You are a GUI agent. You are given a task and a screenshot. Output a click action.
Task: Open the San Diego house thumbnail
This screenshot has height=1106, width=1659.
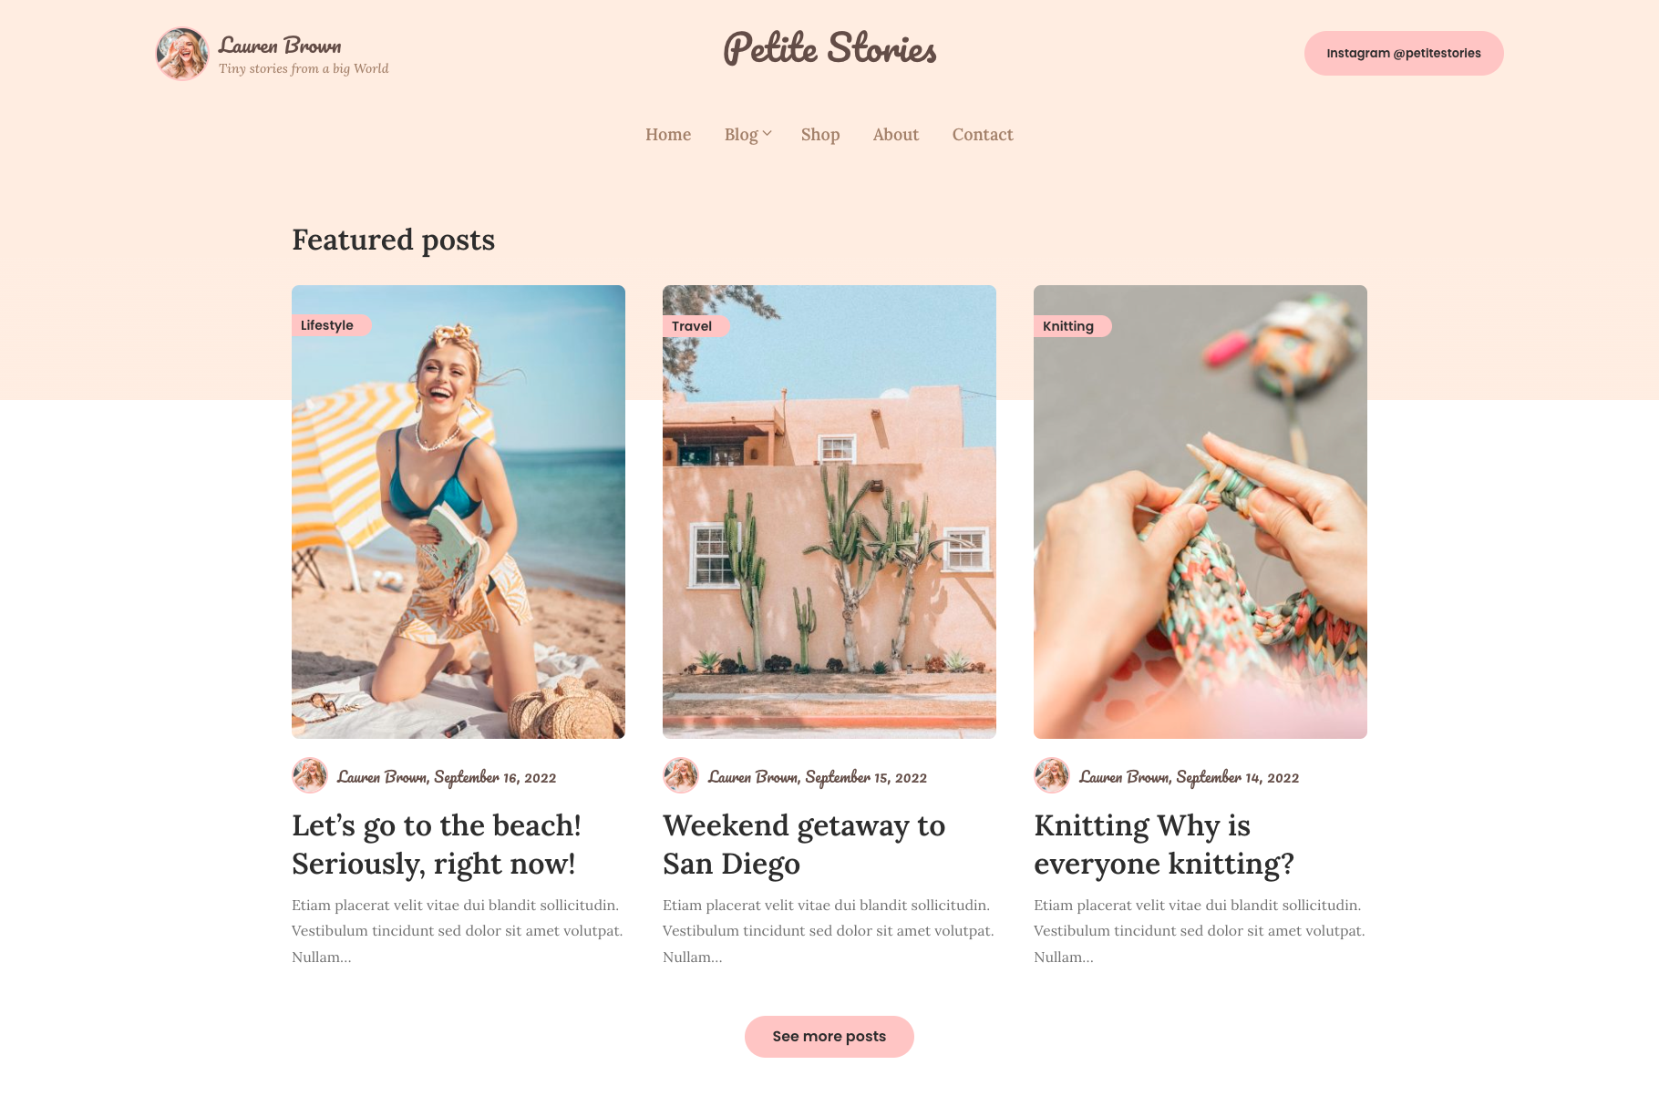point(829,512)
